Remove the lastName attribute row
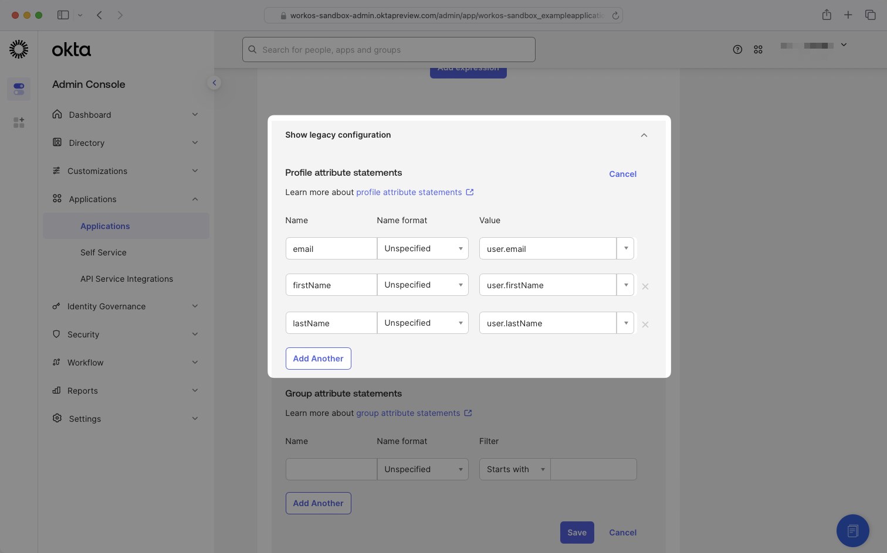Screen dimensions: 887x553 click(x=645, y=325)
